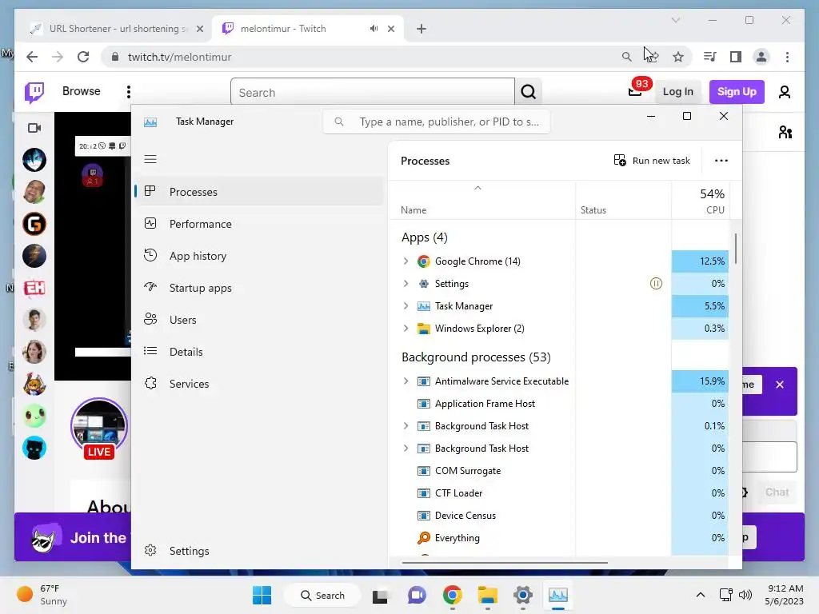The width and height of the screenshot is (819, 614).
Task: Show hidden system tray icons
Action: (x=701, y=595)
